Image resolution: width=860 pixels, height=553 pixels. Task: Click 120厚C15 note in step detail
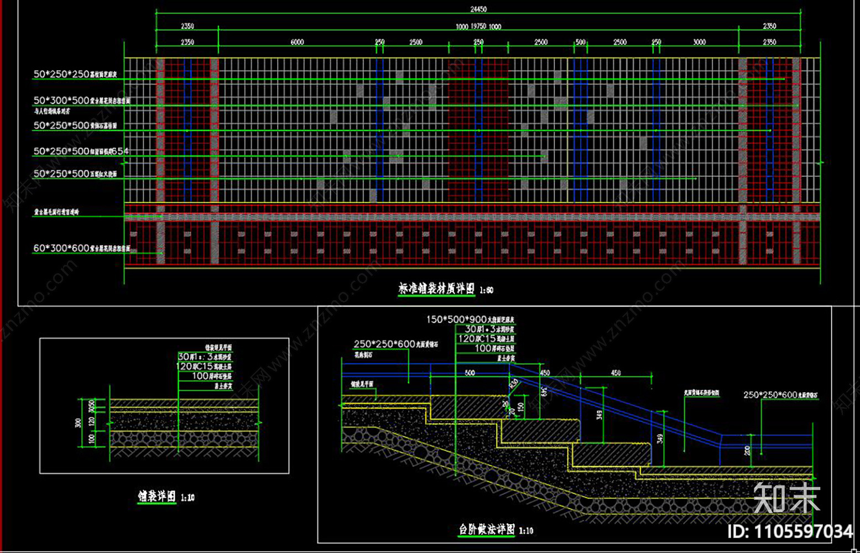486,338
